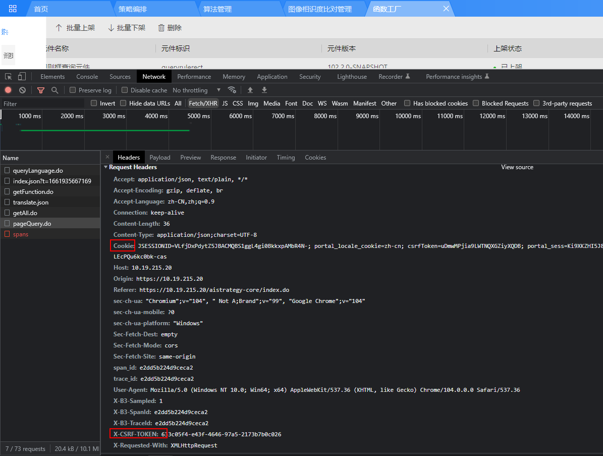Switch to the Console panel
The image size is (603, 456).
click(x=87, y=77)
